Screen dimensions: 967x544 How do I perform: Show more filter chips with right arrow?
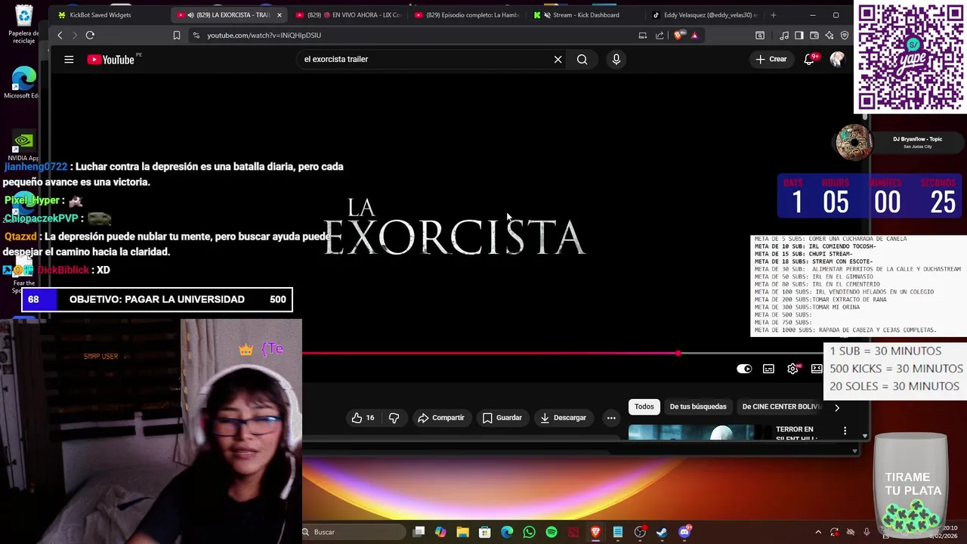click(837, 407)
